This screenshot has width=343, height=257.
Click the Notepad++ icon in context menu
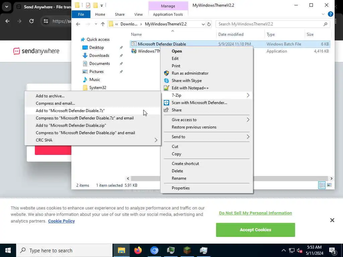[166, 88]
